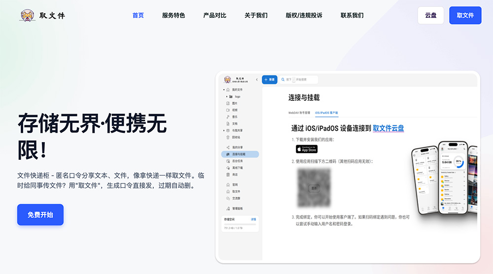Collapse the 我的文件 tree arrow in the preview
This screenshot has width=493, height=274.
(x=224, y=90)
